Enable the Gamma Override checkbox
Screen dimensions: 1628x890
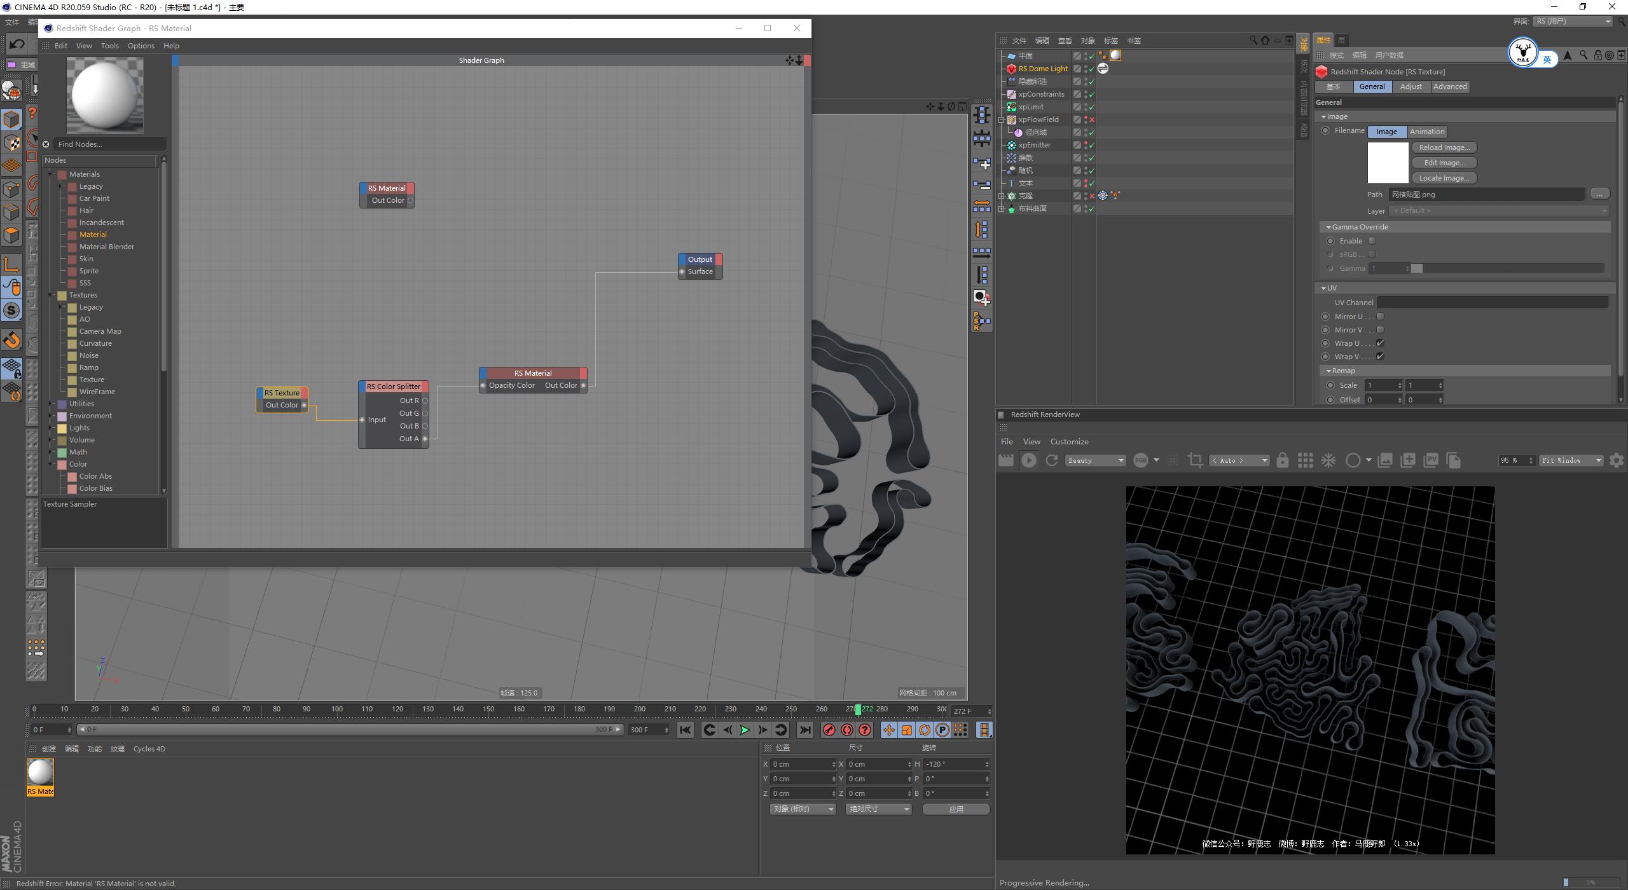(1372, 240)
